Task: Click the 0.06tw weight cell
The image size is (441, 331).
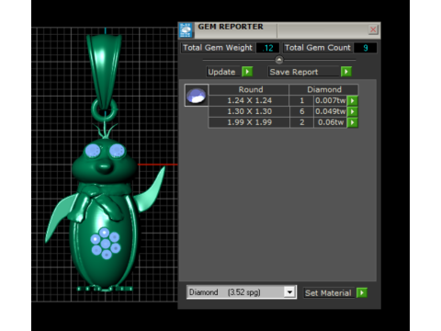Action: click(331, 122)
